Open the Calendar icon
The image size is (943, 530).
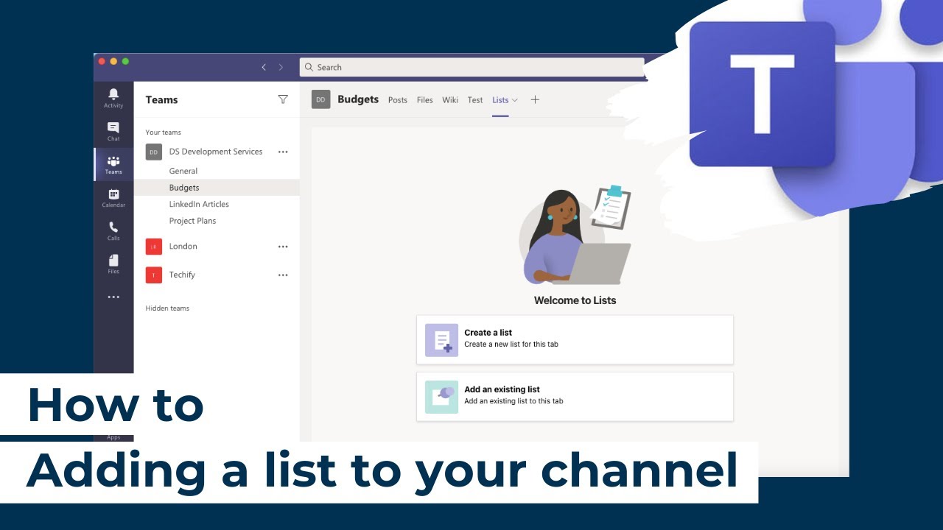[113, 197]
